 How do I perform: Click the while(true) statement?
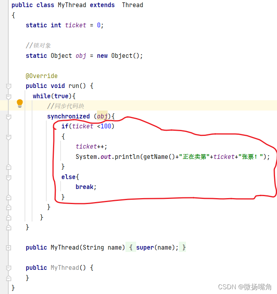click(52, 96)
